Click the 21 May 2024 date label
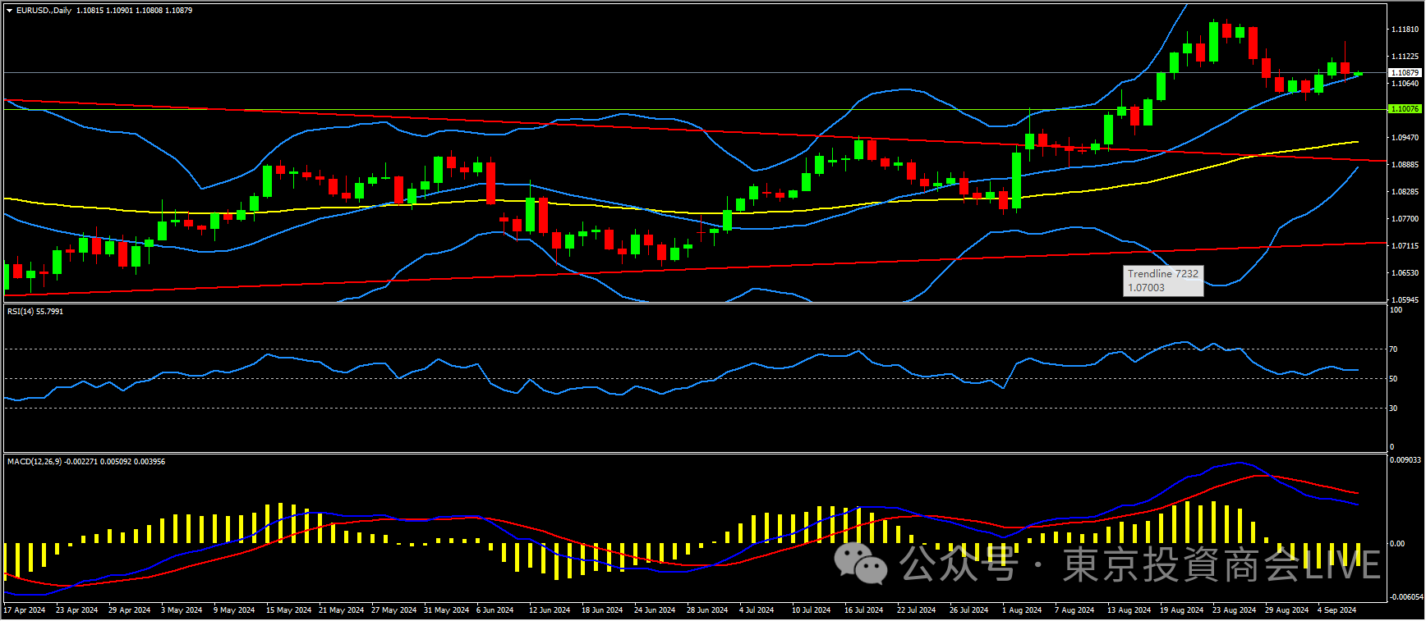 tap(341, 610)
